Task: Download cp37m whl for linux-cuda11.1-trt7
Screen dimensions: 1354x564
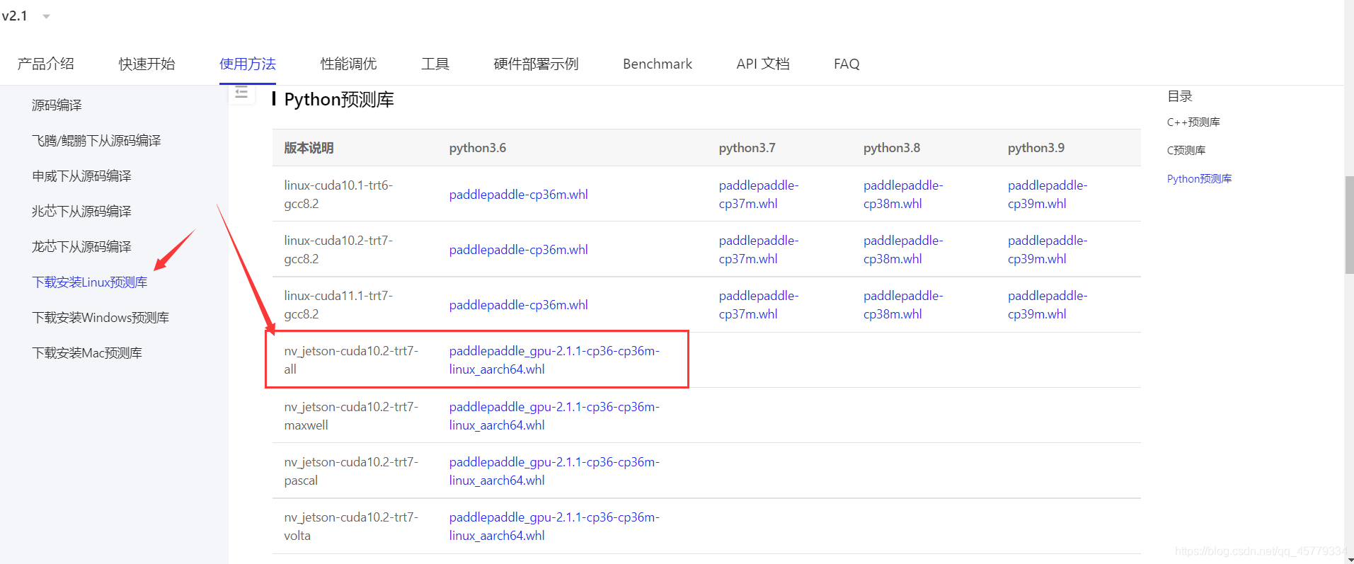Action: (x=759, y=305)
